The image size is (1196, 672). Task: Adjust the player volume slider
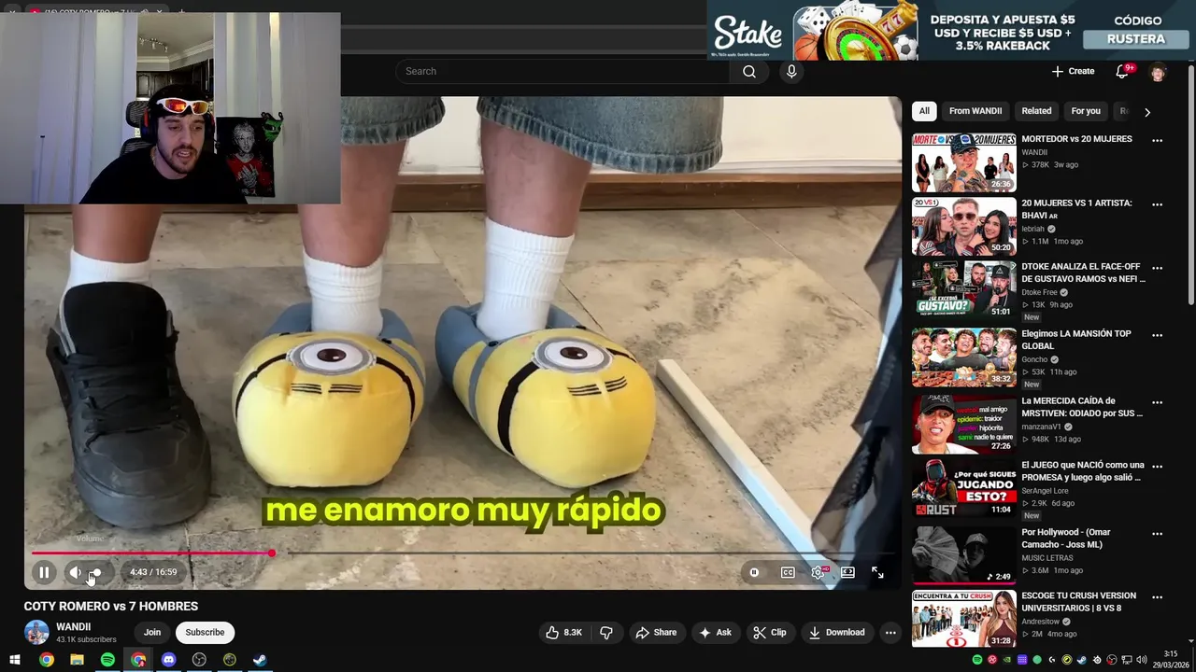click(x=95, y=572)
